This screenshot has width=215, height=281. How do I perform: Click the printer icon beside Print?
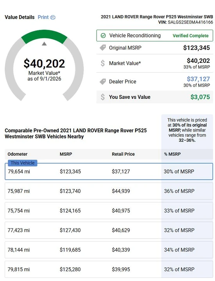[x=53, y=18]
